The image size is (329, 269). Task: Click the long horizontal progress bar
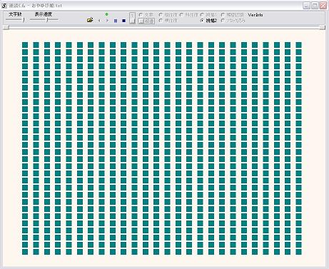(x=164, y=28)
